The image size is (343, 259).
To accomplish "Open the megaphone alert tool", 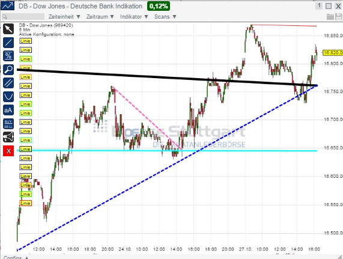I will tap(8, 138).
